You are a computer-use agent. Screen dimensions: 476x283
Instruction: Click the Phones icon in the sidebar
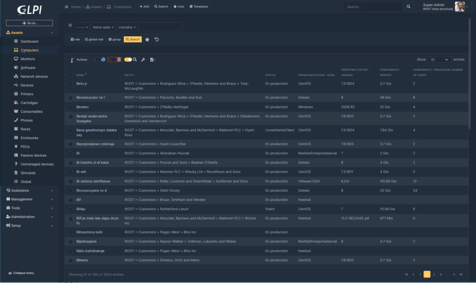(16, 120)
